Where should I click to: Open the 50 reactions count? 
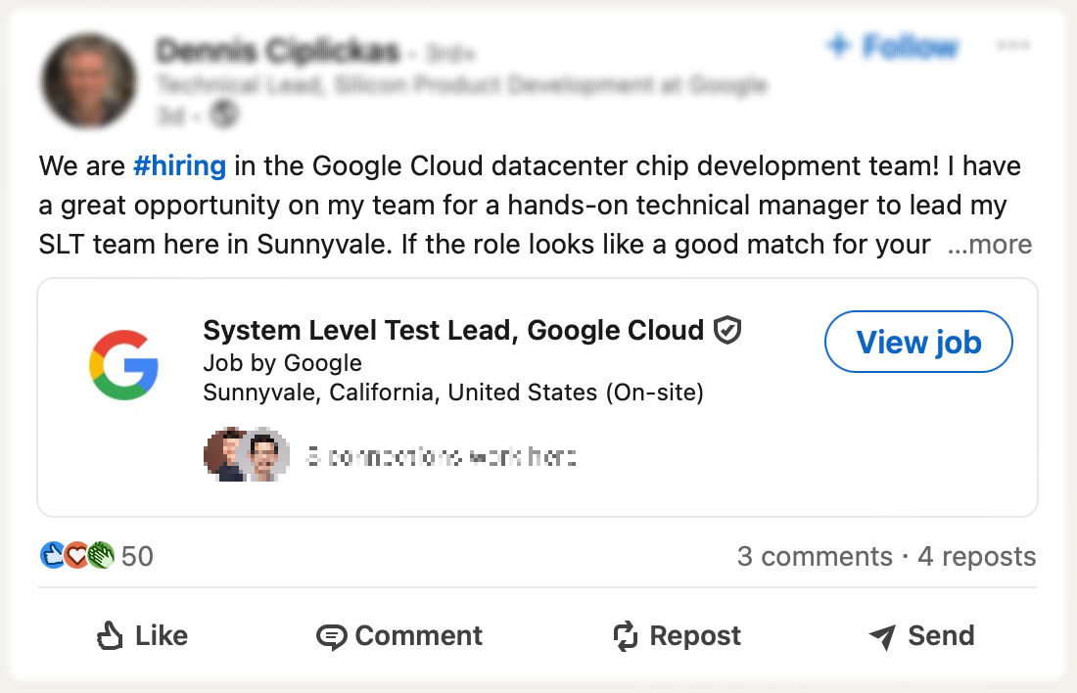tap(137, 556)
